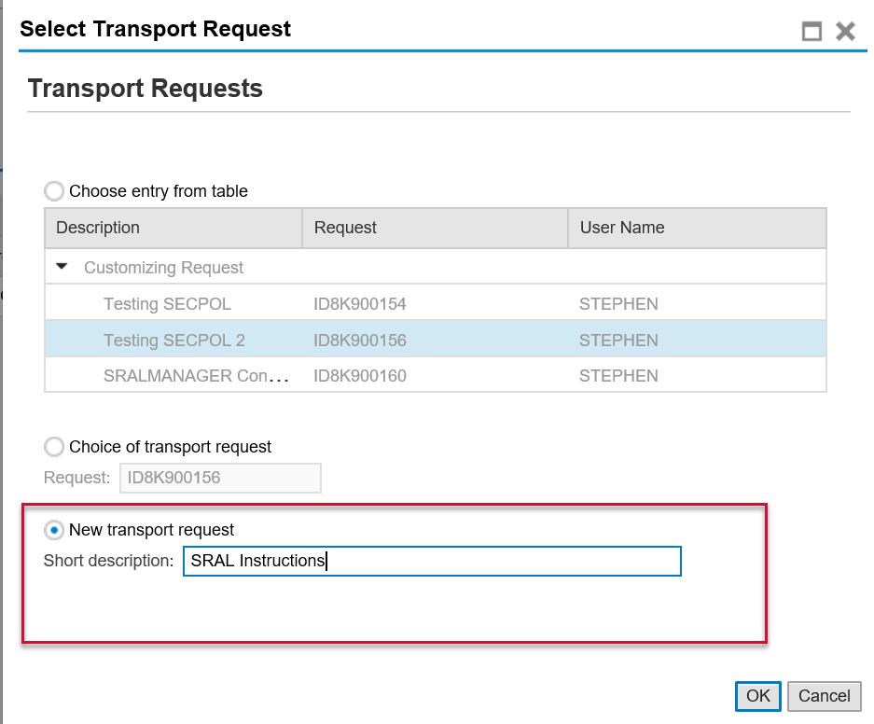Close the Select Transport Request dialog
The image size is (874, 724).
(x=845, y=32)
